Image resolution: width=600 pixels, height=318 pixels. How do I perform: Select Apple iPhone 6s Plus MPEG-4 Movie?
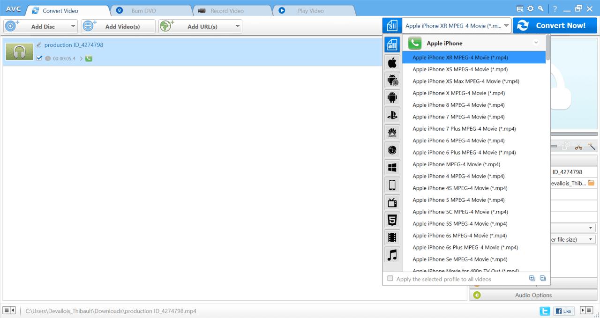(474, 247)
